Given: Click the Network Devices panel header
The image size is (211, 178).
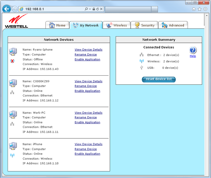Looking at the screenshot, I should (59, 40).
